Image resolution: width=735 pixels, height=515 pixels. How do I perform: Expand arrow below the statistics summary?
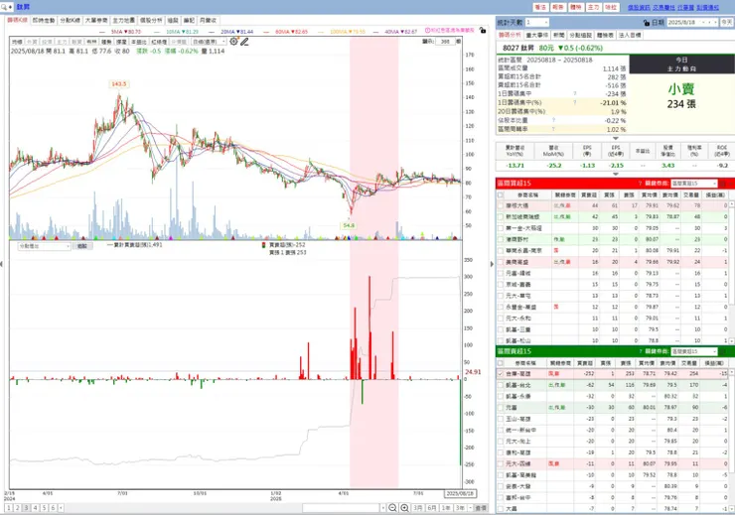[616, 138]
